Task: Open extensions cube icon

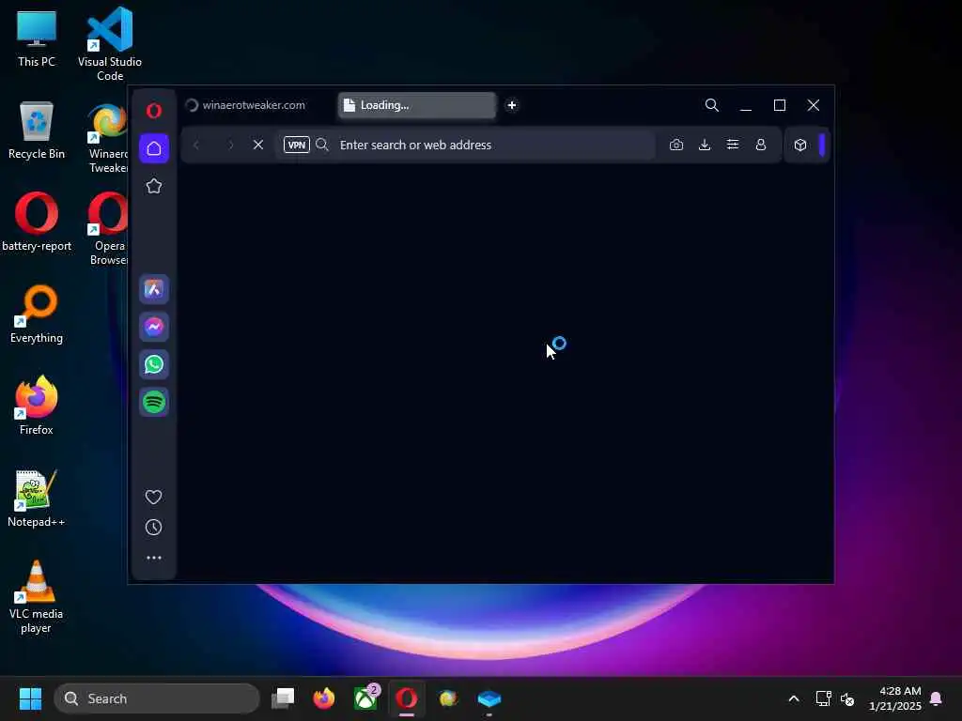Action: (800, 145)
